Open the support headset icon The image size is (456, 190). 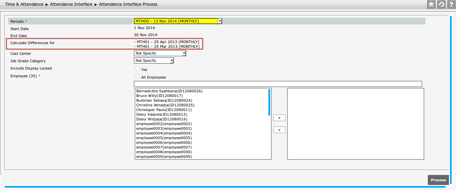pos(431,4)
